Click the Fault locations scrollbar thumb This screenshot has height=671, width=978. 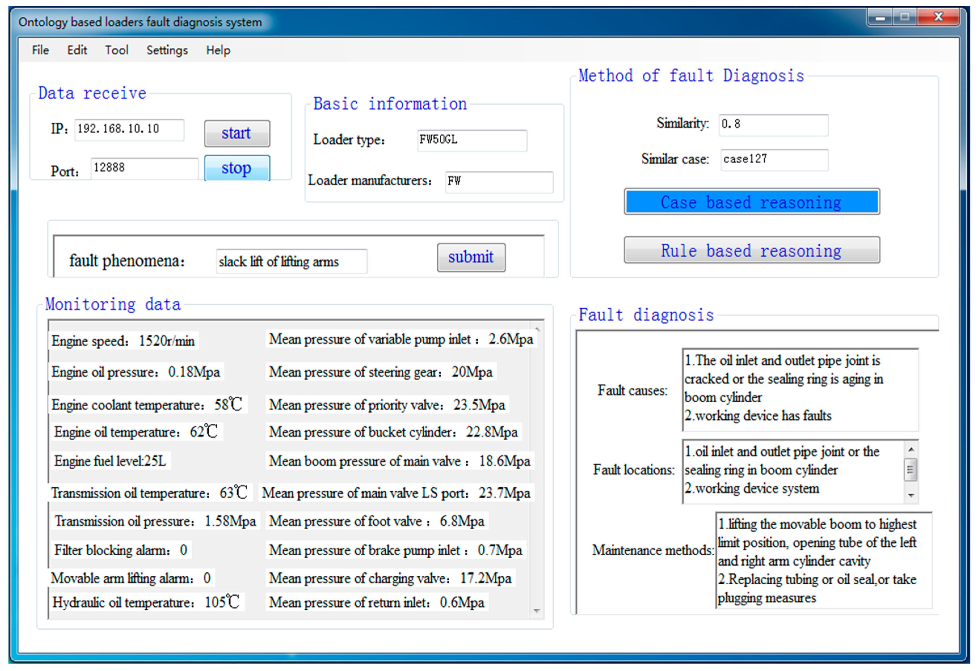tap(911, 470)
